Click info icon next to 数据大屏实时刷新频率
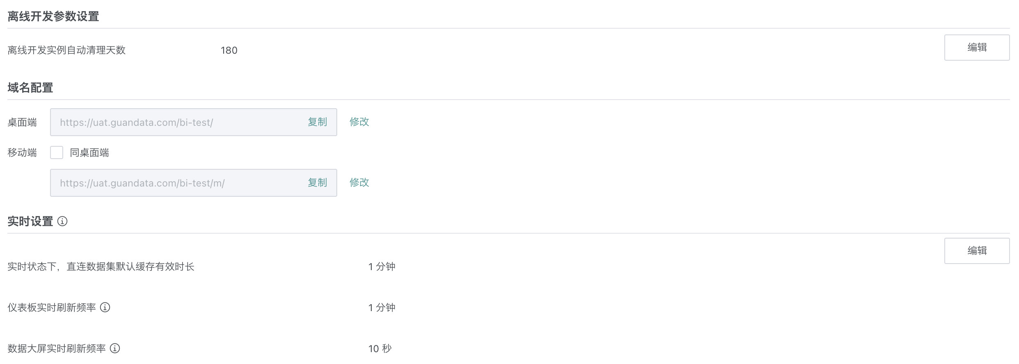1019x364 pixels. tap(115, 348)
